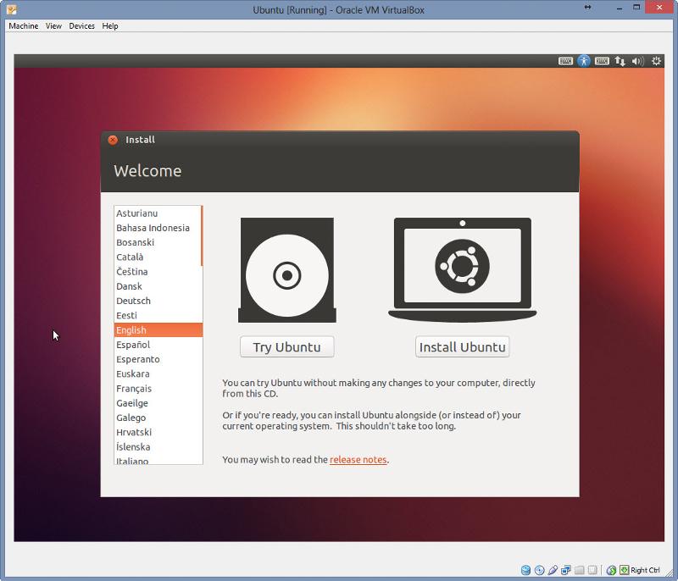This screenshot has height=581, width=678.
Task: Open the sound volume indicator
Action: [x=638, y=61]
